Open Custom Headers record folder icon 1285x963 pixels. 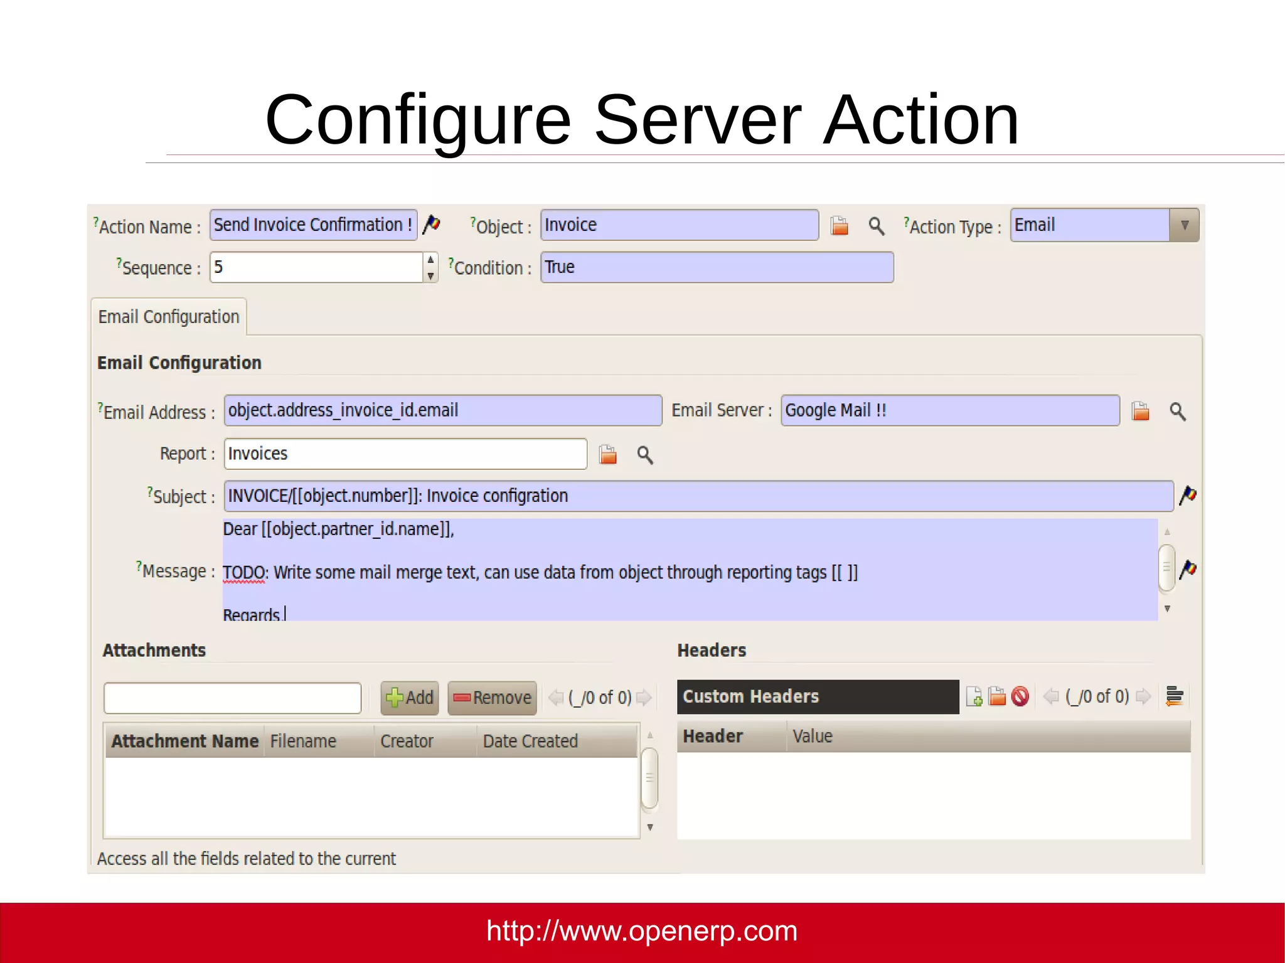tap(996, 696)
